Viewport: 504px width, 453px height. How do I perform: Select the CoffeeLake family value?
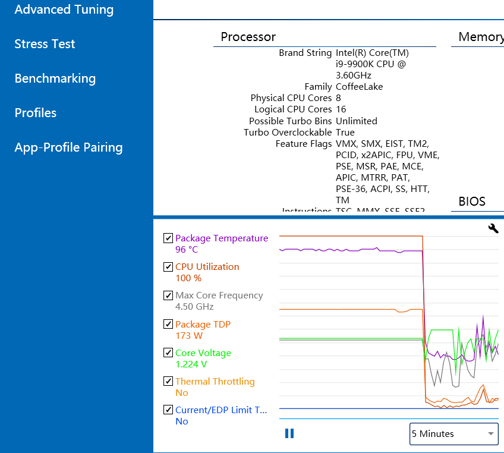[359, 87]
